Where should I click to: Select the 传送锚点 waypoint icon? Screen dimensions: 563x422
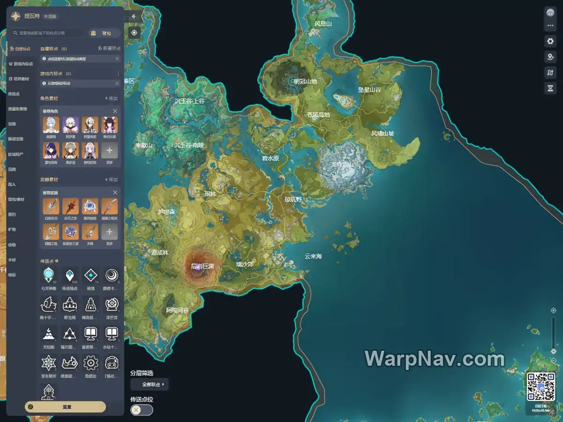[x=70, y=275]
